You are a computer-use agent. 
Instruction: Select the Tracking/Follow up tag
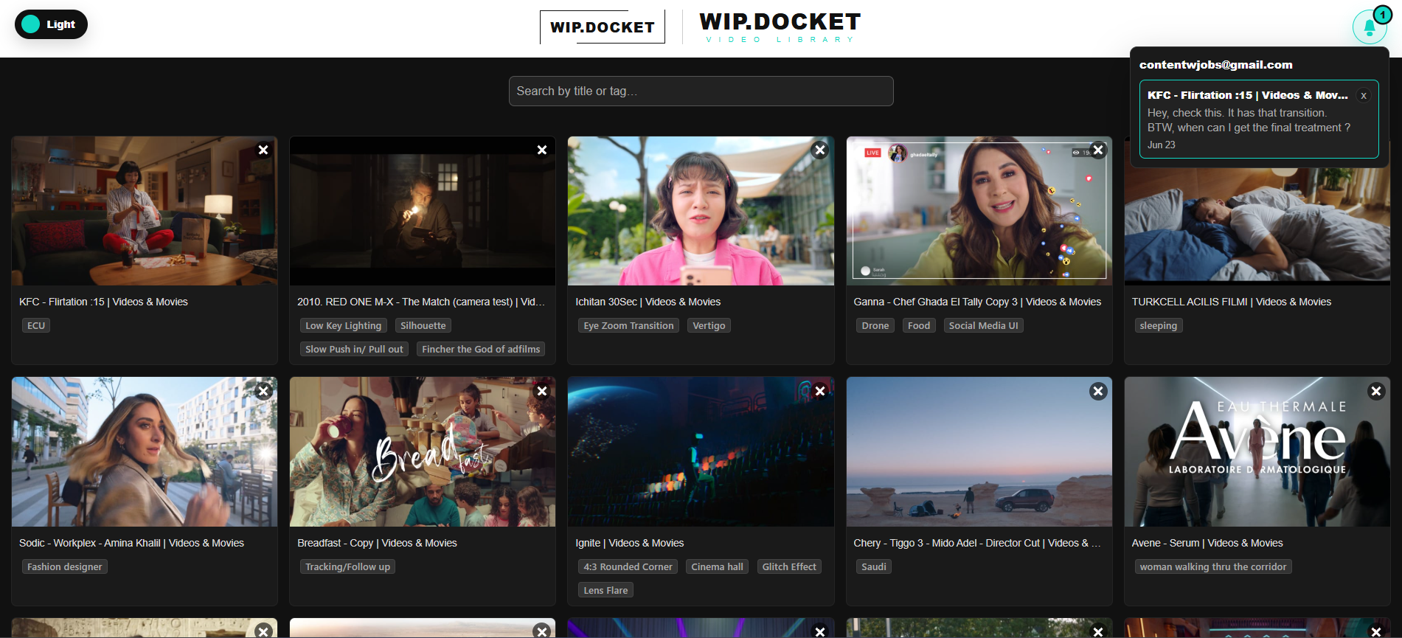click(x=347, y=566)
